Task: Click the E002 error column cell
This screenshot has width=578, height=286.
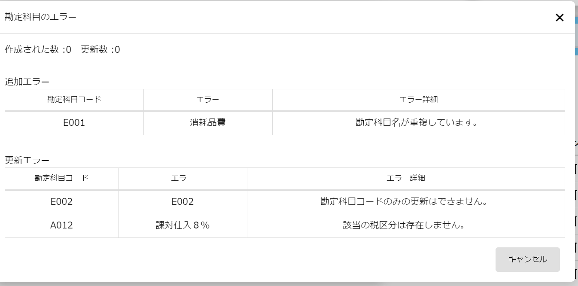Action: pos(183,201)
